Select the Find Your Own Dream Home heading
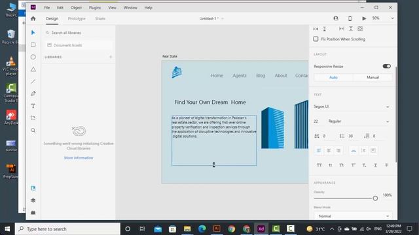This screenshot has width=419, height=235. click(x=210, y=102)
